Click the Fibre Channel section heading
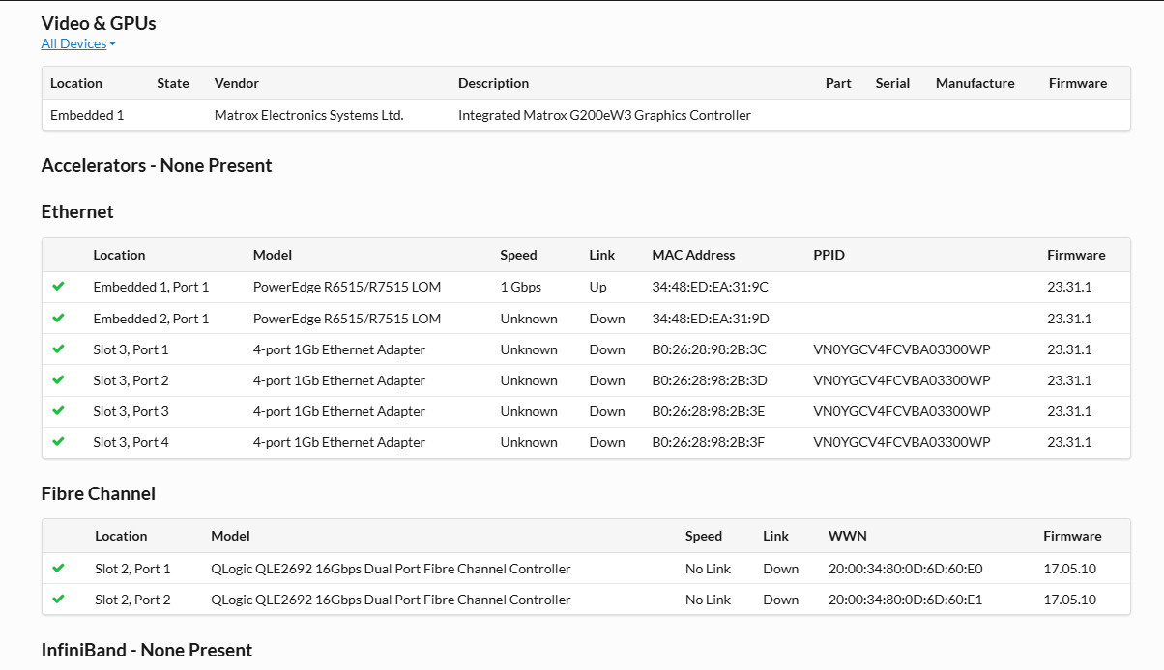 pyautogui.click(x=99, y=493)
